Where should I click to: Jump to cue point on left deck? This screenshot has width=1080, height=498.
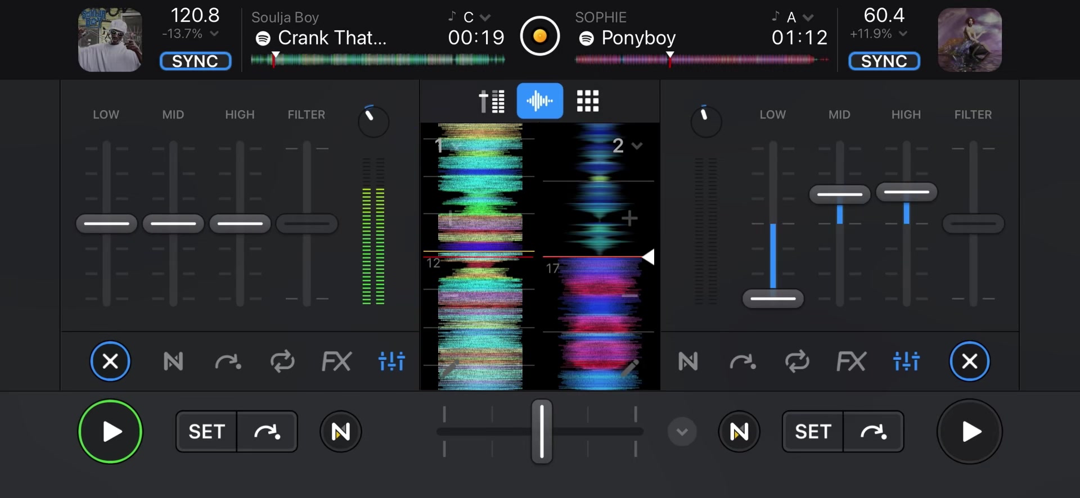(x=267, y=432)
